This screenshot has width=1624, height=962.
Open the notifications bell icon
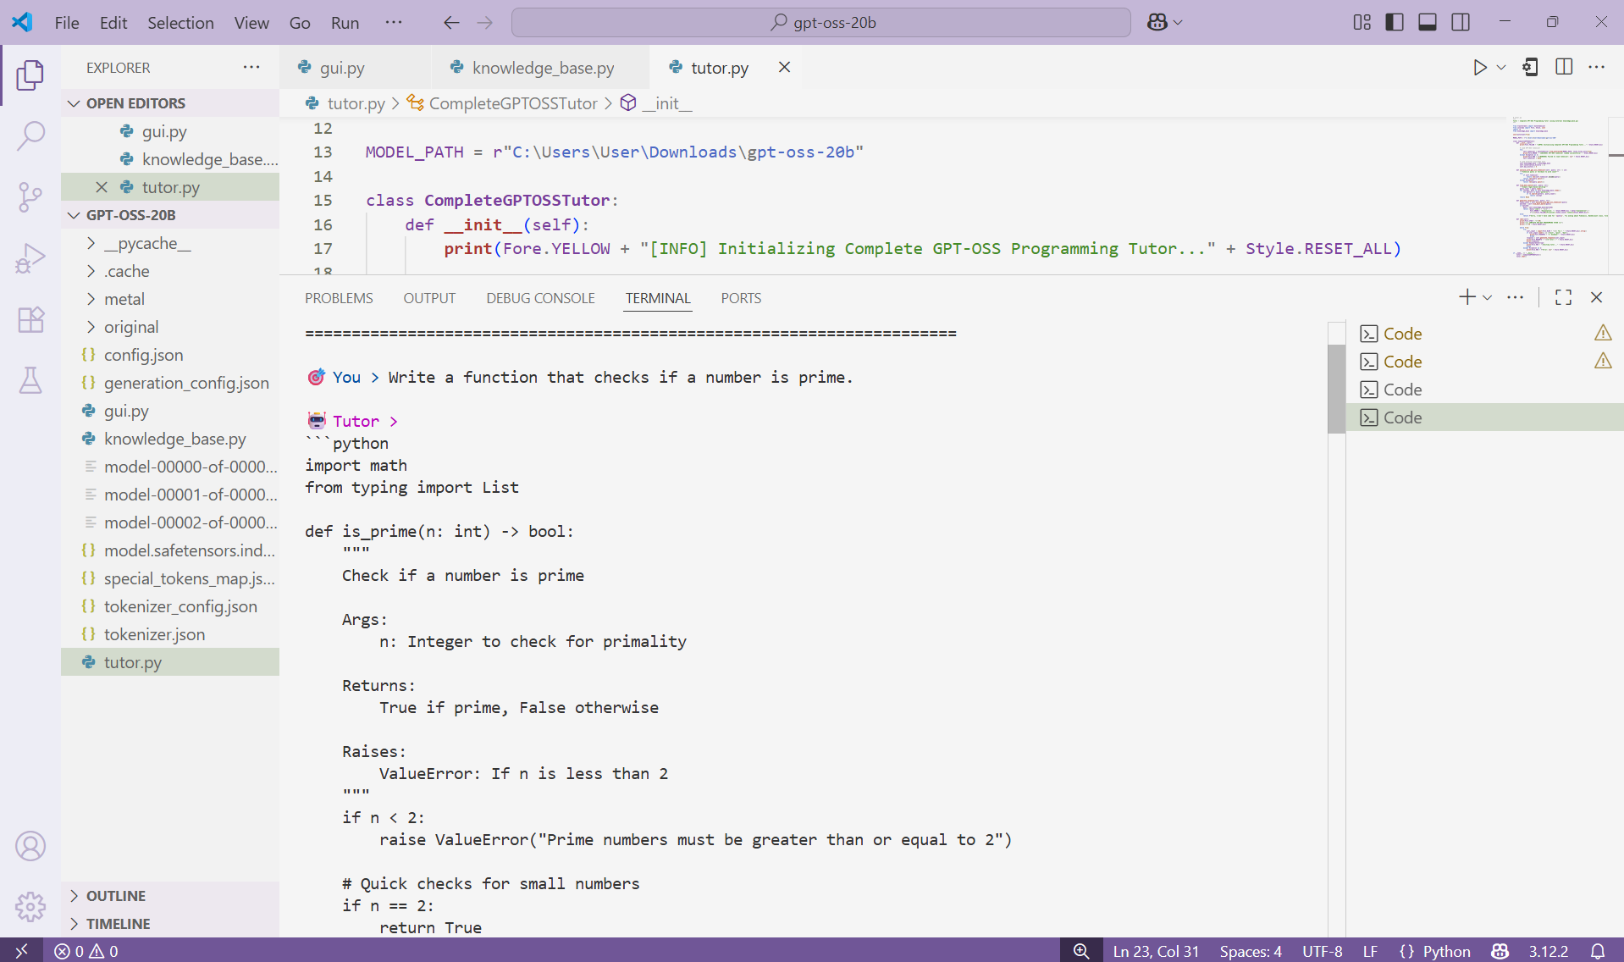(1598, 951)
